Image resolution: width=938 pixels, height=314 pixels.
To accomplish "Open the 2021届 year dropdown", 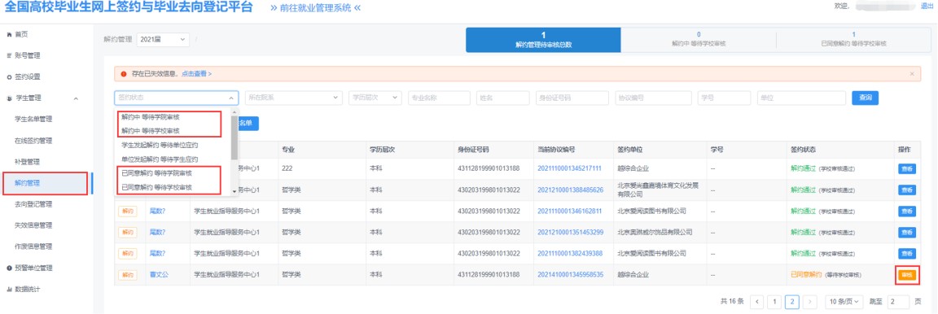I will (163, 40).
